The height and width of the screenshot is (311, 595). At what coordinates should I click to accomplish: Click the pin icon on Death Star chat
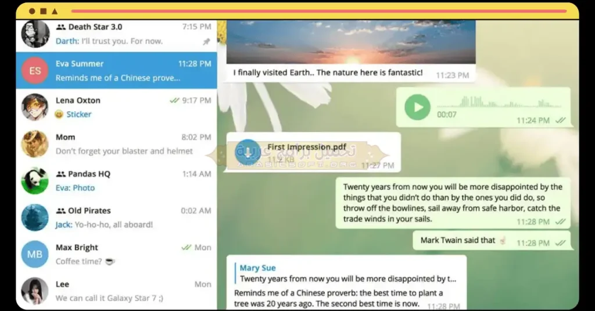[x=206, y=42]
